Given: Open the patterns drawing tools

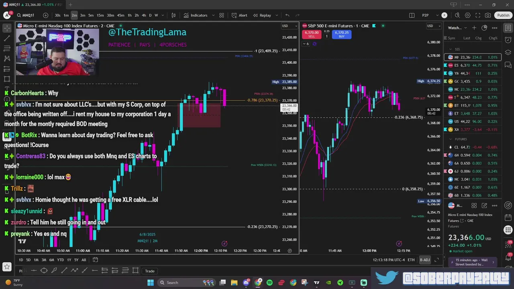Looking at the screenshot, I should click(x=7, y=59).
